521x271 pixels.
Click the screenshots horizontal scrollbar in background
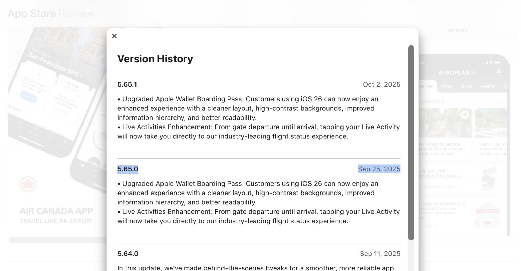(58, 240)
